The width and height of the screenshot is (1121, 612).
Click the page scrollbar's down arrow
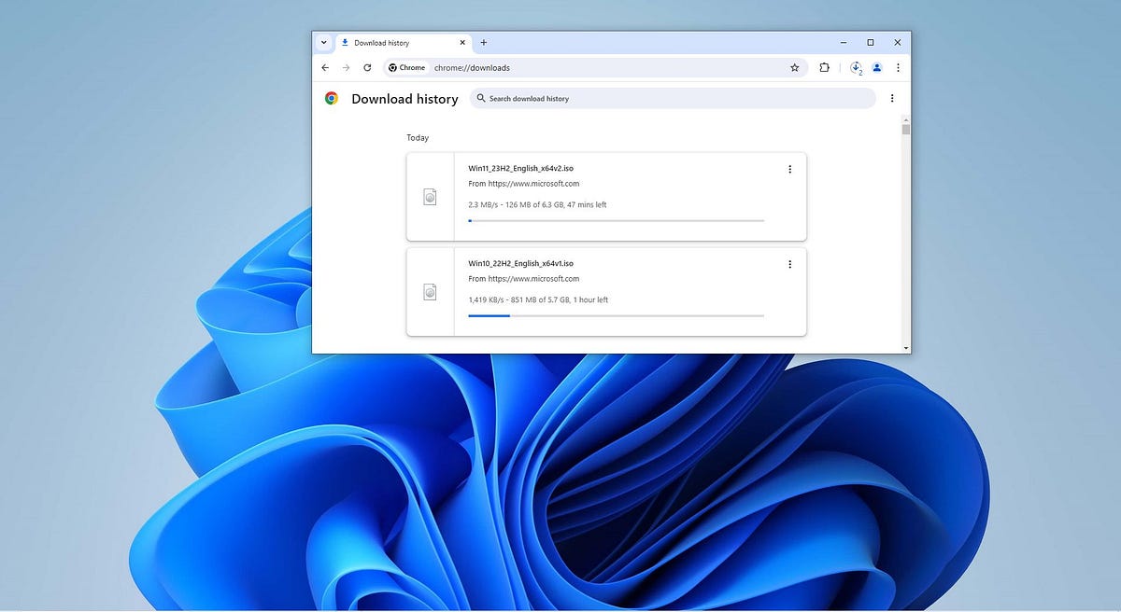(905, 348)
